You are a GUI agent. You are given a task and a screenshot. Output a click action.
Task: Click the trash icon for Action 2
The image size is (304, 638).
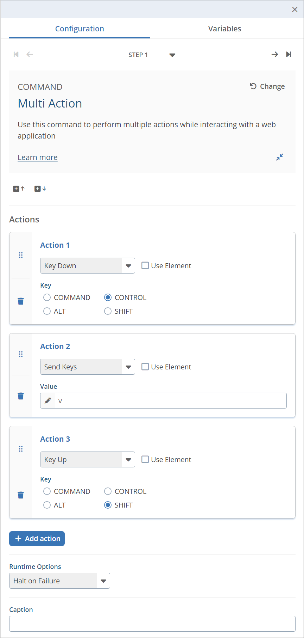pos(21,396)
